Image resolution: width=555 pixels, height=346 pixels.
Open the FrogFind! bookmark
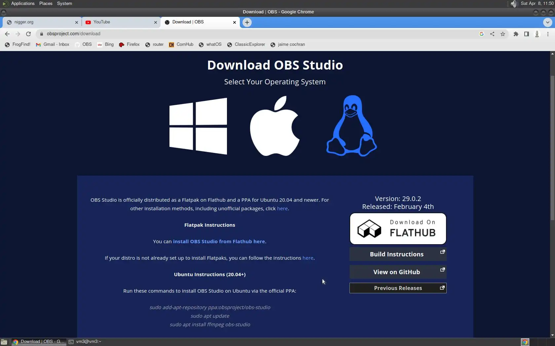pos(18,44)
